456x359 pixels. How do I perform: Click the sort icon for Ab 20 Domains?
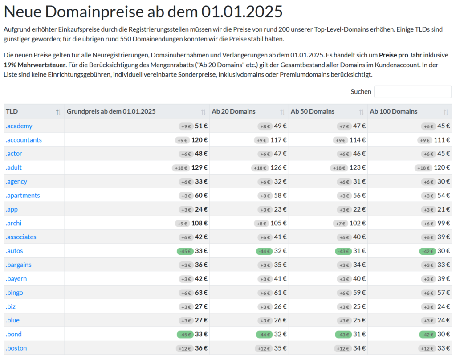click(282, 112)
